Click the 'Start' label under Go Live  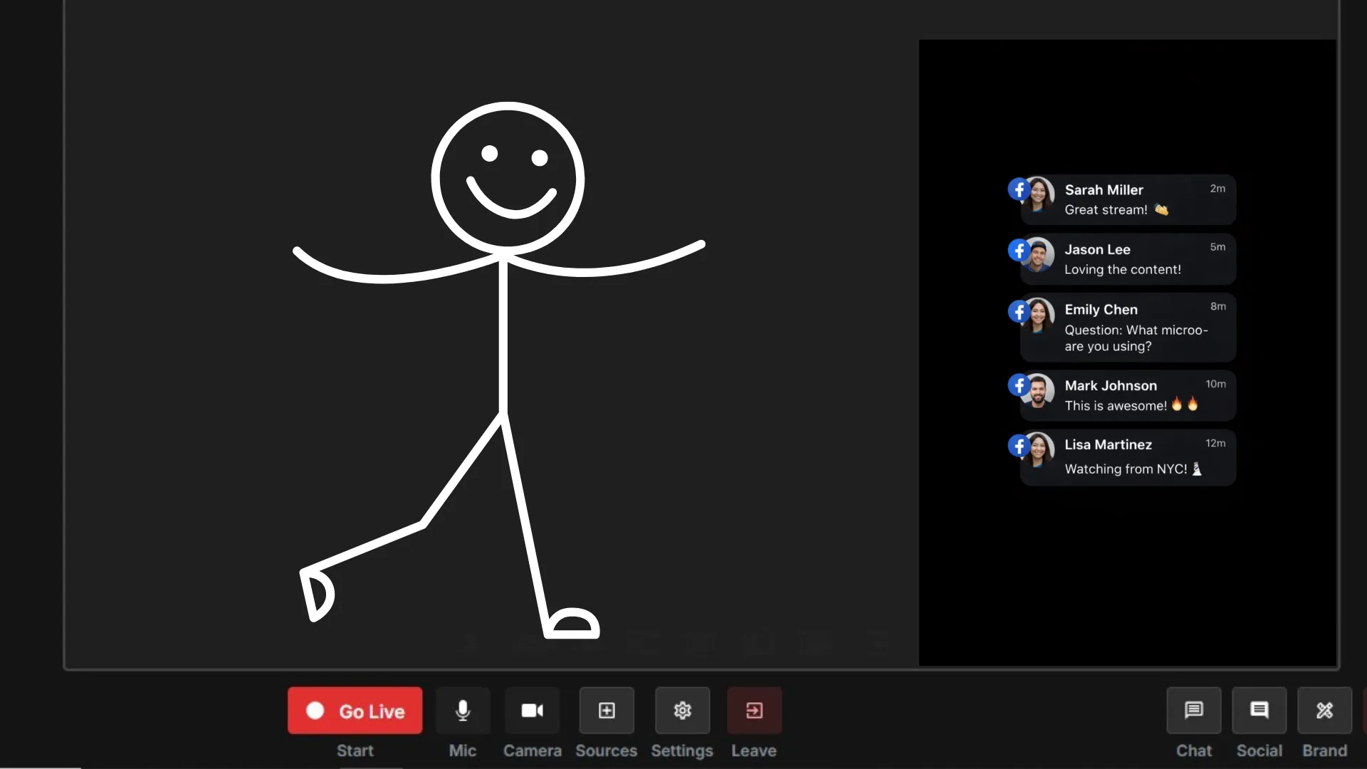tap(355, 750)
